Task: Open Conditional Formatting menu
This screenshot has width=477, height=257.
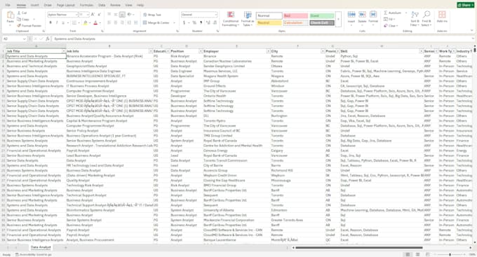Action: tap(231, 19)
